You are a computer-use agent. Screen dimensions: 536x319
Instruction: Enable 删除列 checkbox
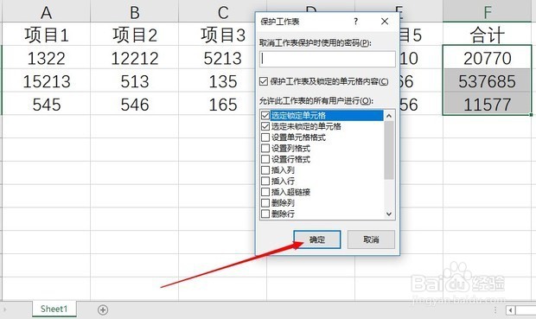click(x=265, y=203)
